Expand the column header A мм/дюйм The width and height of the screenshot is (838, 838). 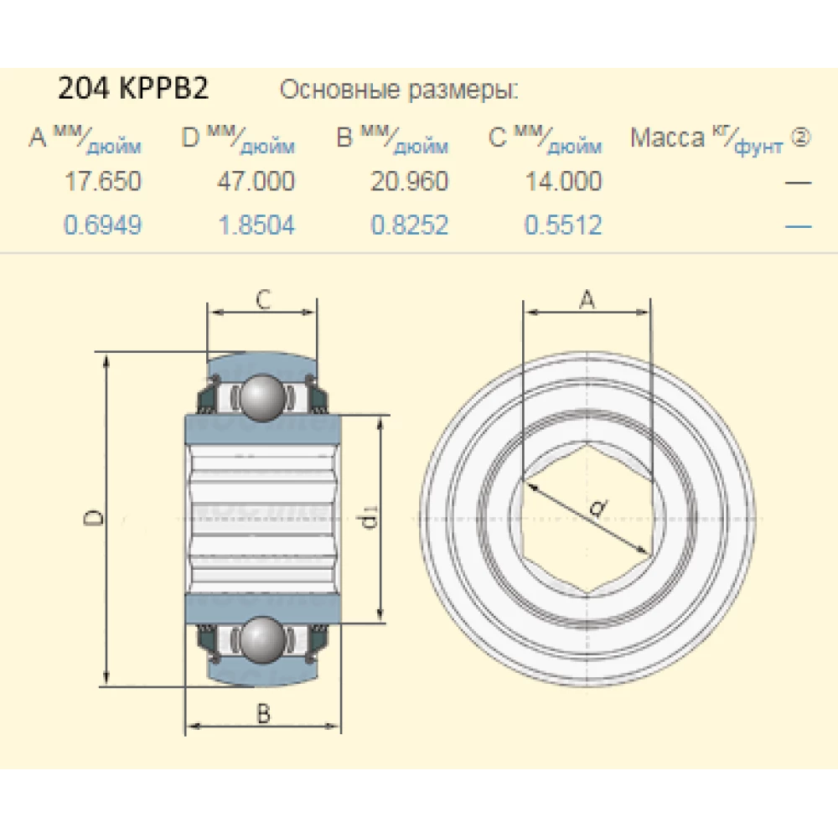tap(84, 141)
